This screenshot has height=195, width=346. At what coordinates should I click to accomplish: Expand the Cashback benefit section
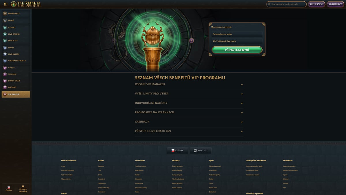(189, 122)
